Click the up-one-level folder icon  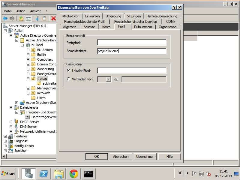pyautogui.click(x=21, y=18)
